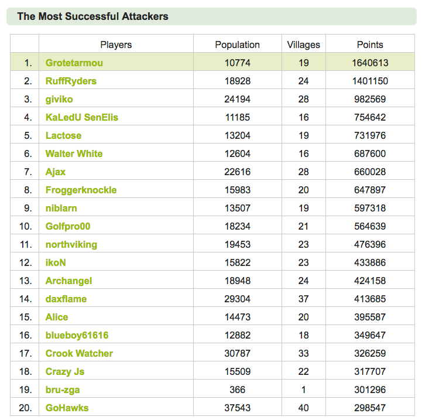Viewport: 422px width, 420px height.
Task: Open ikoN player profile
Action: (x=56, y=262)
